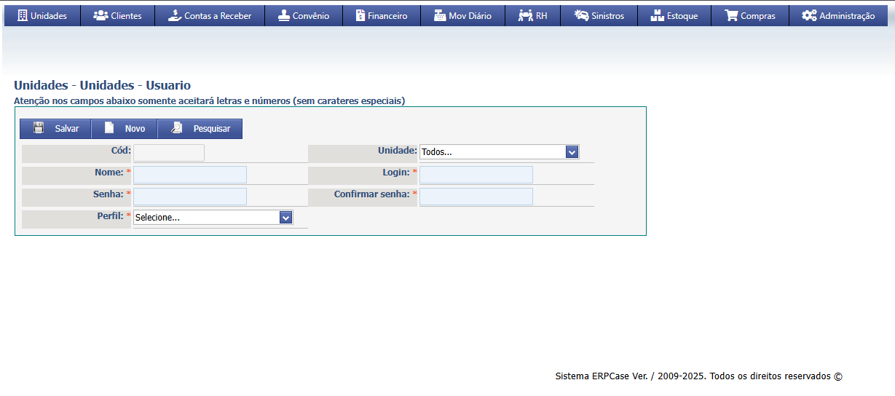Open the Compras menu
The width and height of the screenshot is (895, 396).
tap(750, 15)
